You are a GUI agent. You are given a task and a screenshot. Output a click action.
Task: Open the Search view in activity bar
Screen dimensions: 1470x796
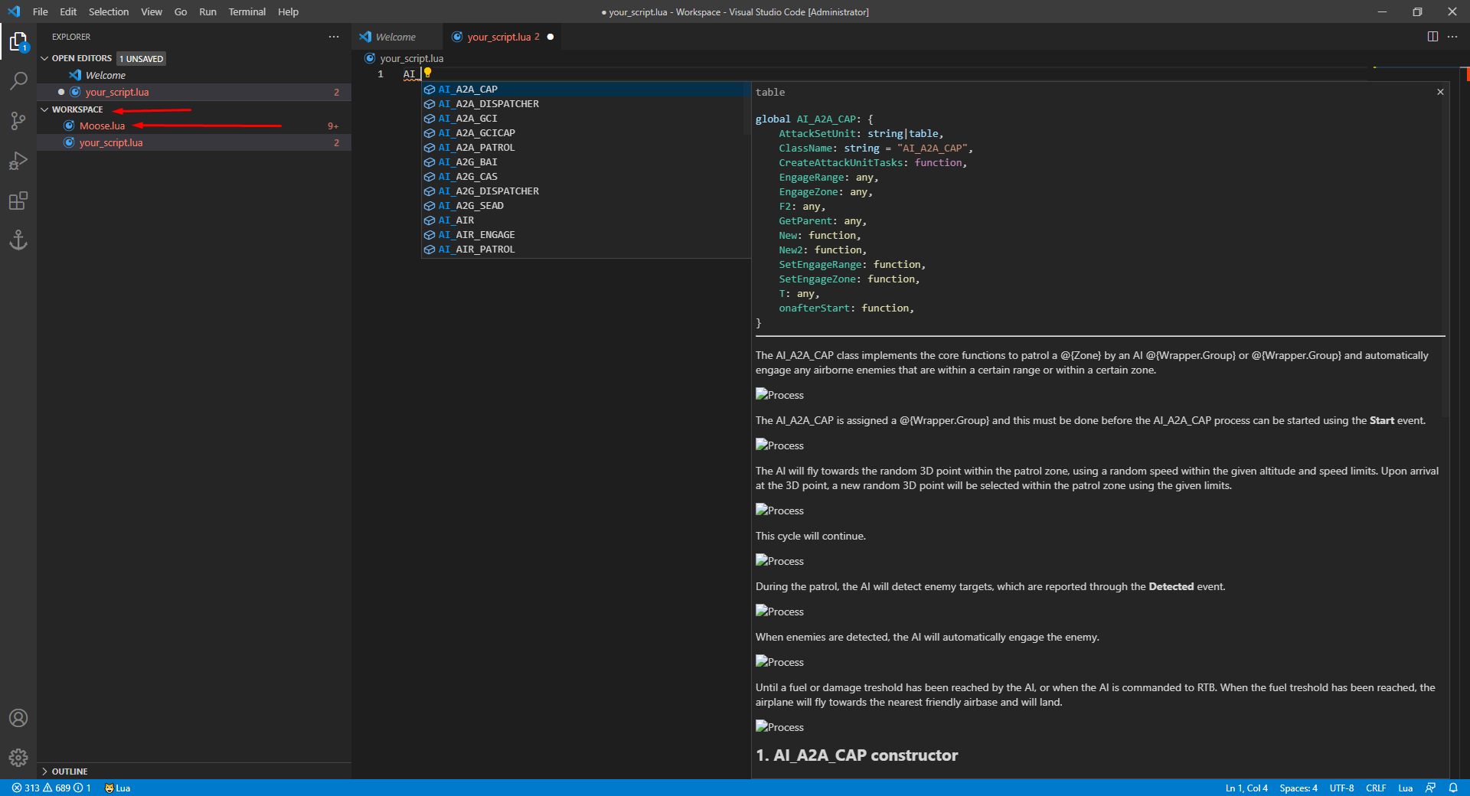pos(18,81)
